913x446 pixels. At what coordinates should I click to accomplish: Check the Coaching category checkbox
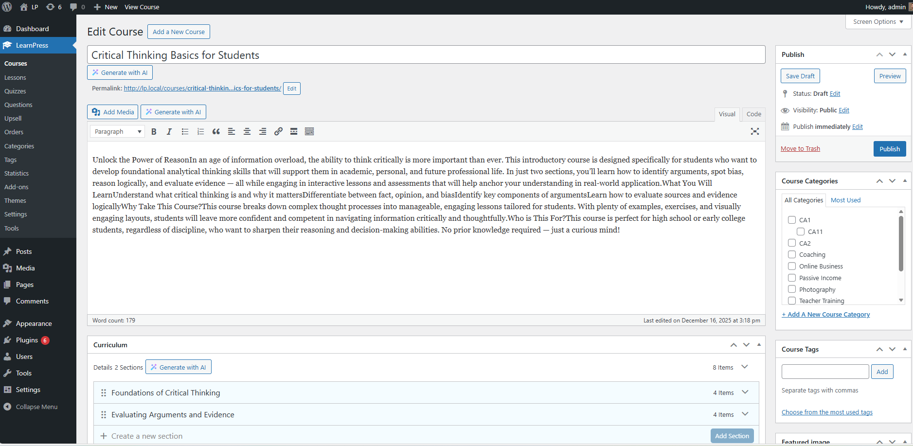click(792, 254)
